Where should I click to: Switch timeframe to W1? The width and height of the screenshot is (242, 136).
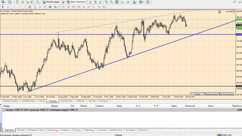99,7
